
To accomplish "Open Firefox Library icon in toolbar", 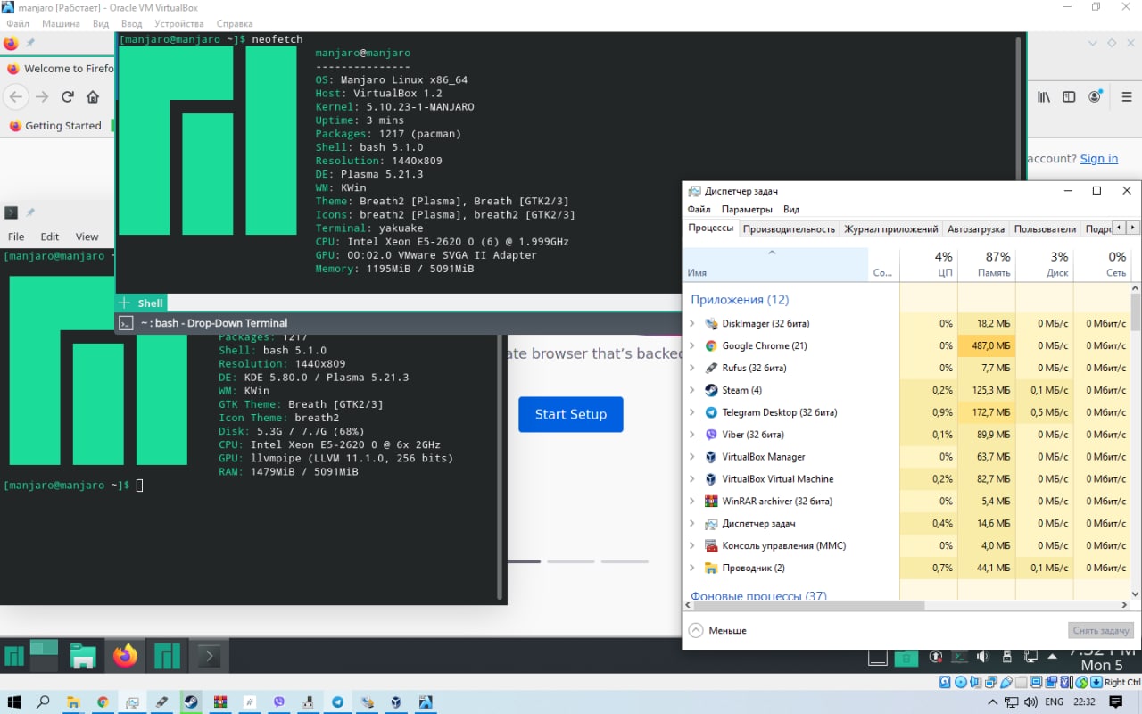I will click(x=1044, y=97).
